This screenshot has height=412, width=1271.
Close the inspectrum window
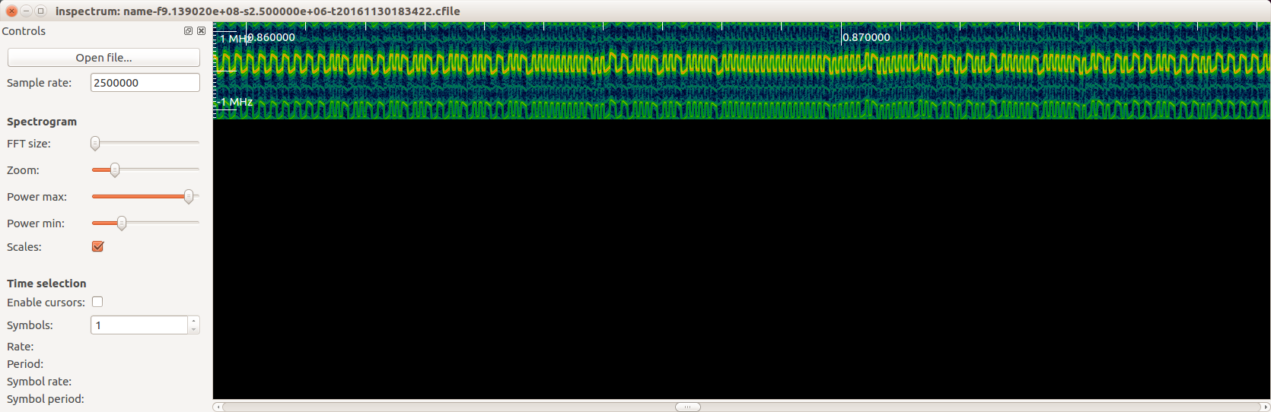pyautogui.click(x=11, y=11)
